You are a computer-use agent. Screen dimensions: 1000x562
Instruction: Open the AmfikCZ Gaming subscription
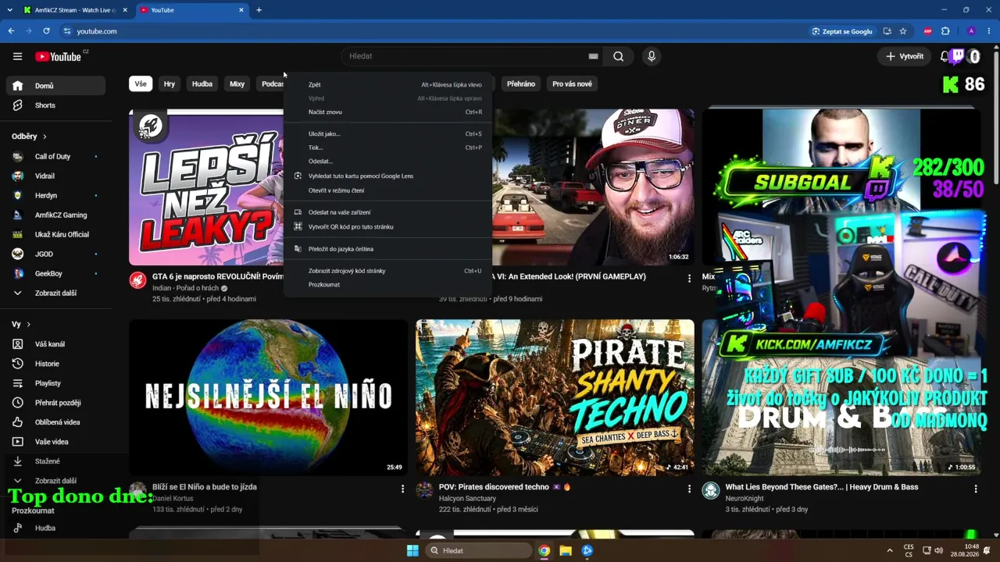pyautogui.click(x=55, y=215)
